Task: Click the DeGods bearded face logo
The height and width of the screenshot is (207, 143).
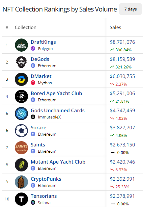Action: (21, 62)
